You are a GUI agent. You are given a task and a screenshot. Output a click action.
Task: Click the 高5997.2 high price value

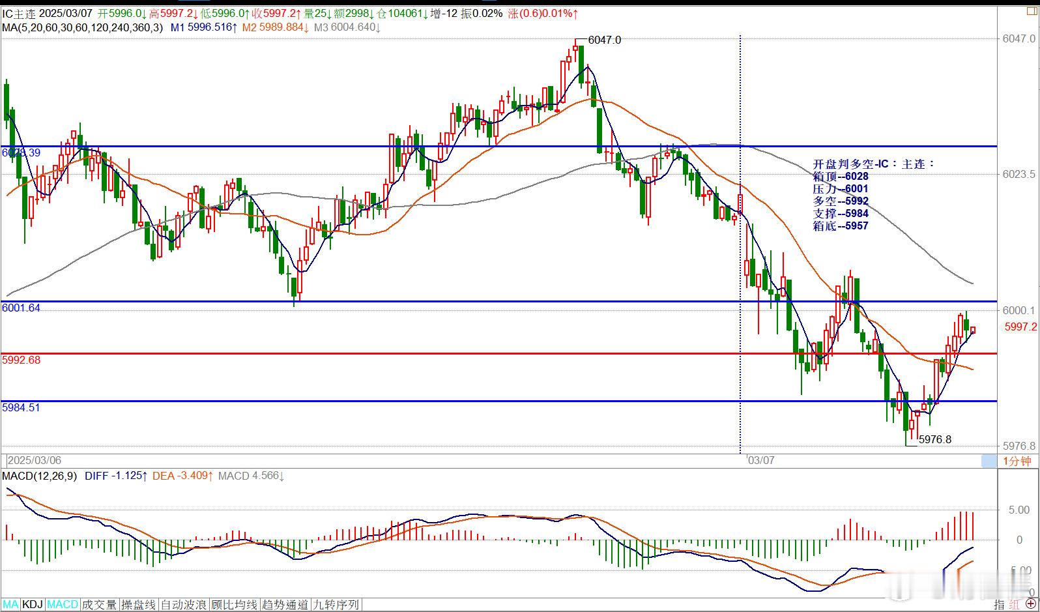[x=173, y=14]
